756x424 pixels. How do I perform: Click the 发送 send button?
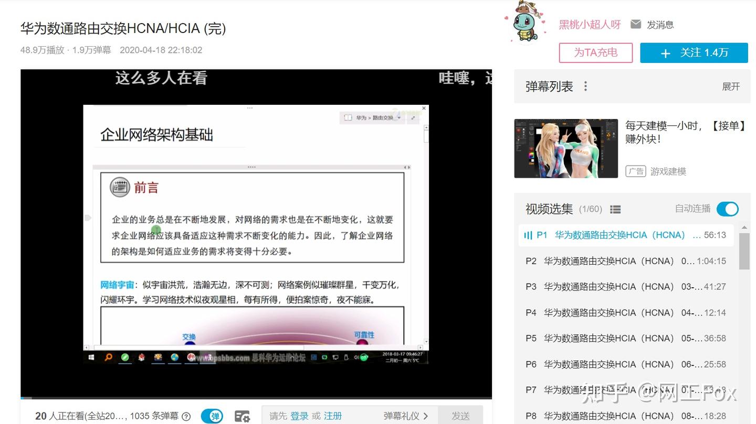tap(460, 416)
